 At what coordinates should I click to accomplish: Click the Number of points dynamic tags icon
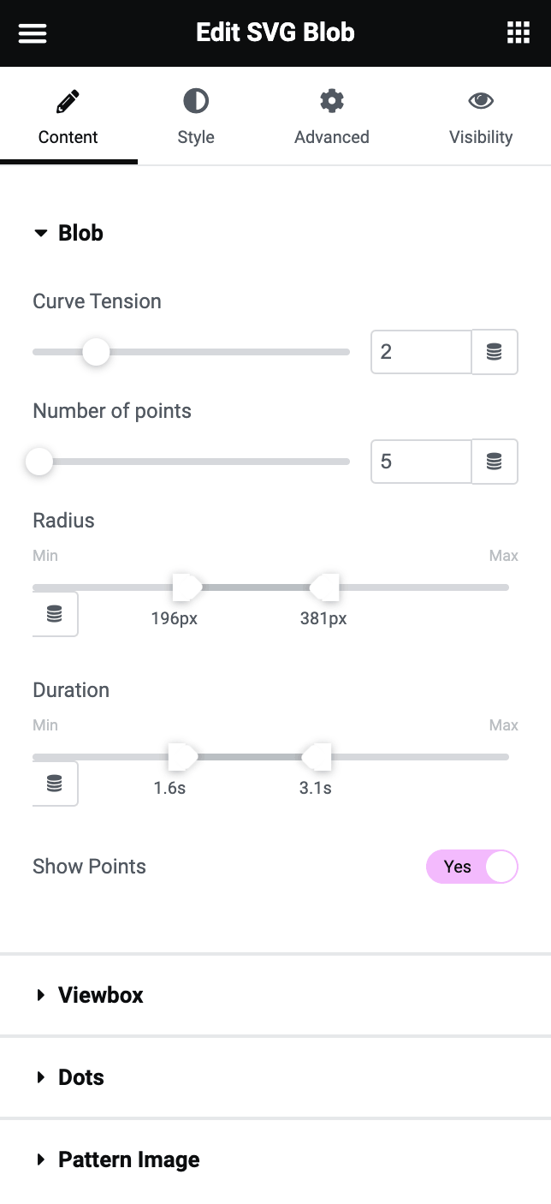point(495,462)
